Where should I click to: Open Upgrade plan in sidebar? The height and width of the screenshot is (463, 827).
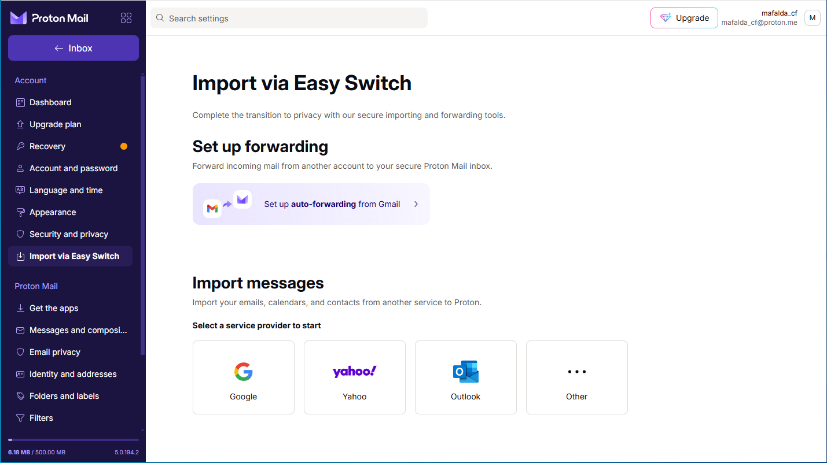(70, 124)
